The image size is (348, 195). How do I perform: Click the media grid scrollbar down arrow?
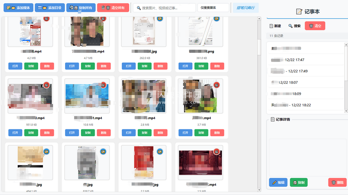pos(259,190)
